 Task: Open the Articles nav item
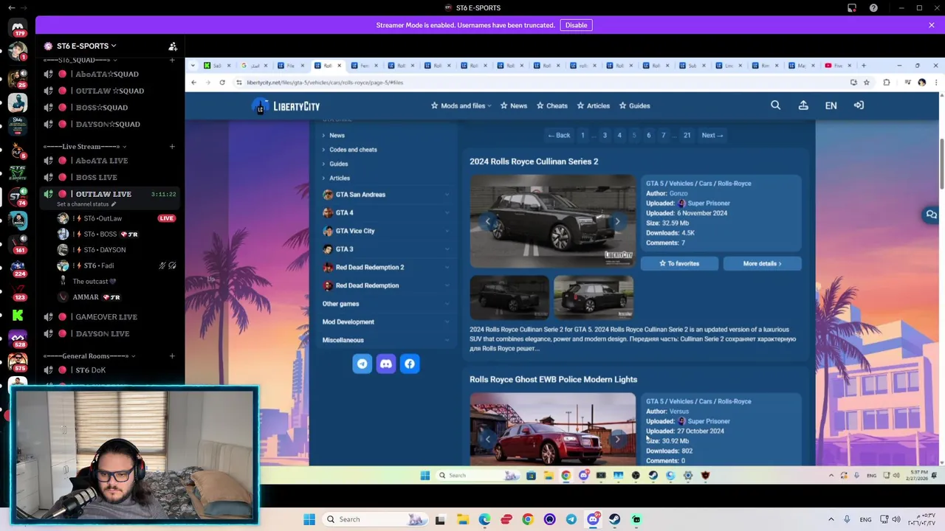[593, 106]
